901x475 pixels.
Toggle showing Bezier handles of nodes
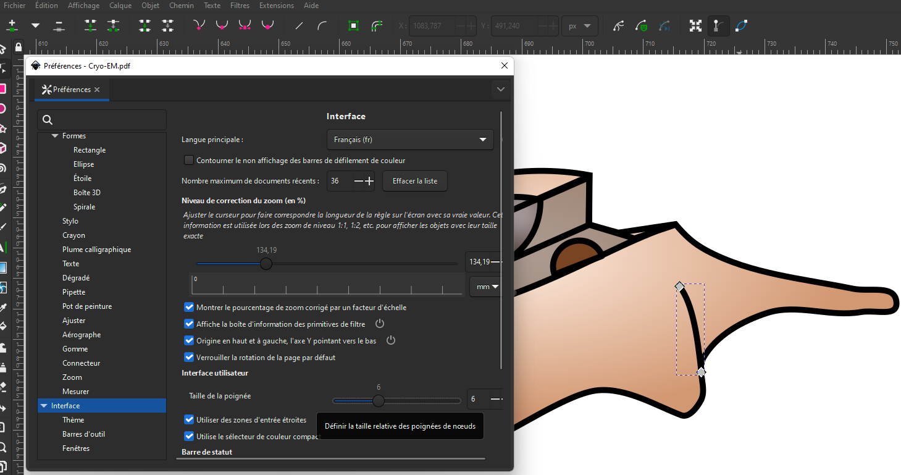[x=718, y=25]
